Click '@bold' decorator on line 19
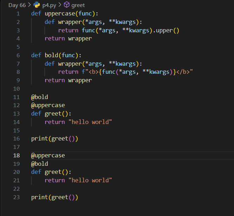The image size is (234, 216). [x=40, y=164]
